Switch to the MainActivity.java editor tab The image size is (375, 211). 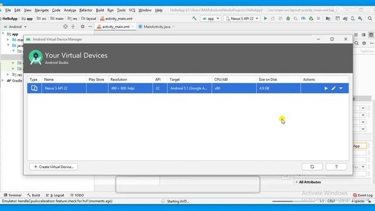pos(157,27)
